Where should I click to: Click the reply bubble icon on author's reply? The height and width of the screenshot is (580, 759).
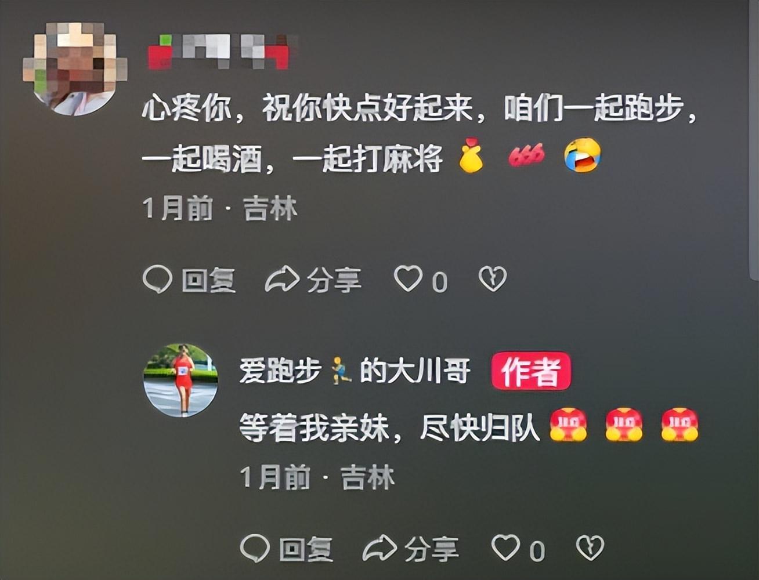[x=255, y=548]
